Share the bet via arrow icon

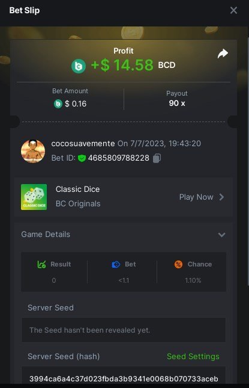coord(223,54)
